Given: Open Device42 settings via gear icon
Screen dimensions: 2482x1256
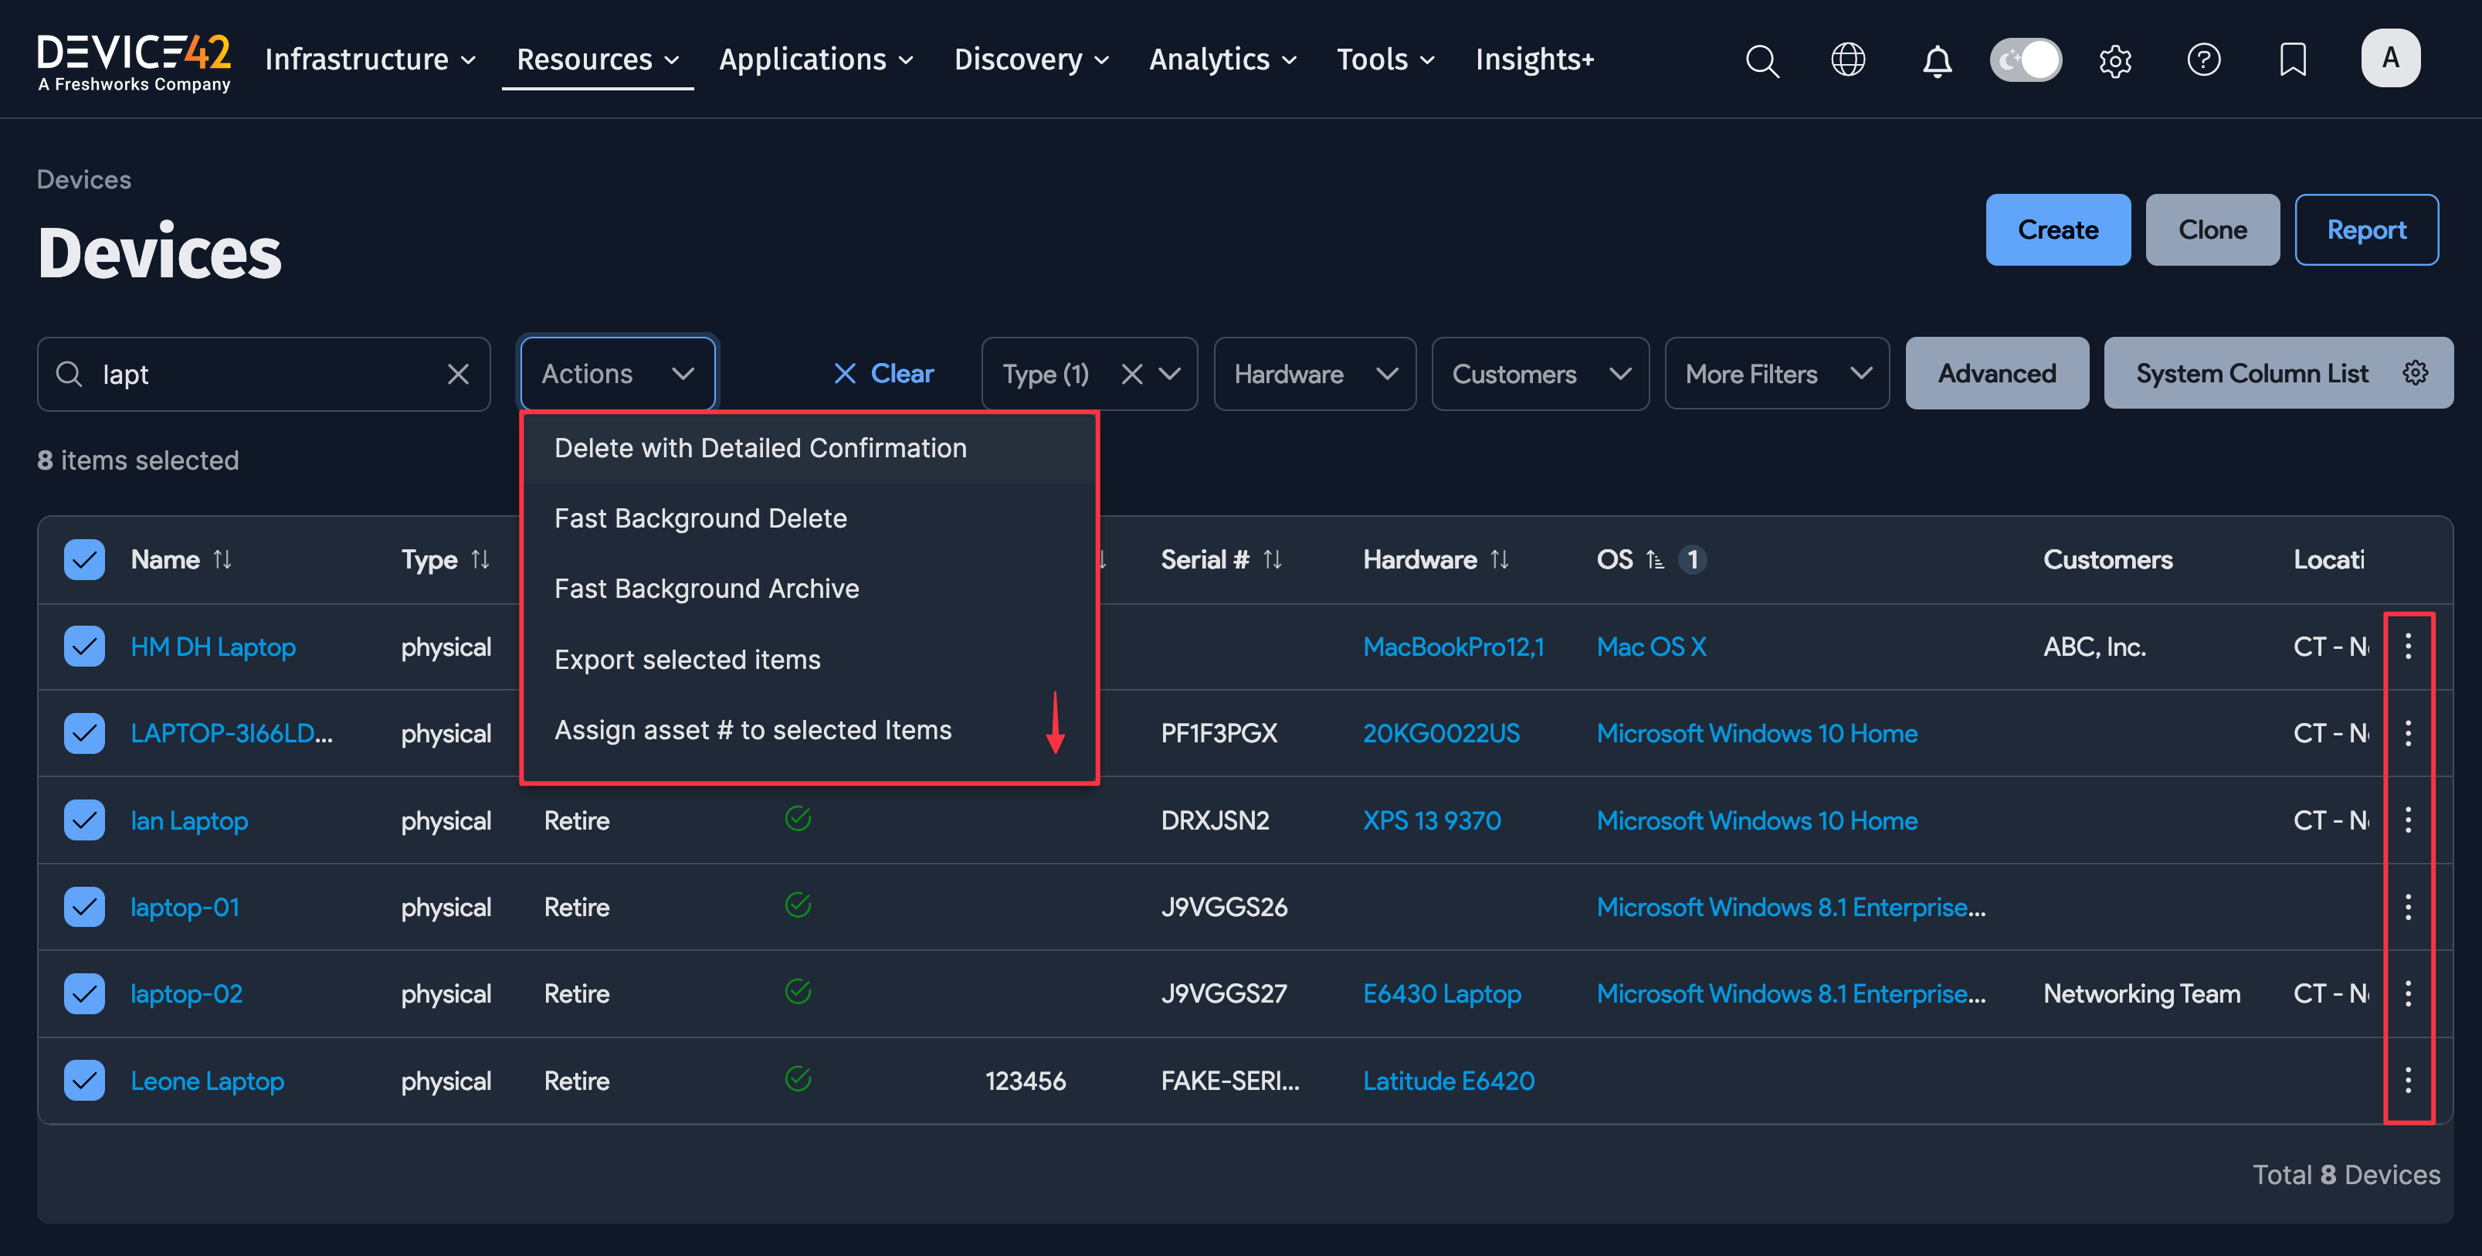Looking at the screenshot, I should 2116,59.
